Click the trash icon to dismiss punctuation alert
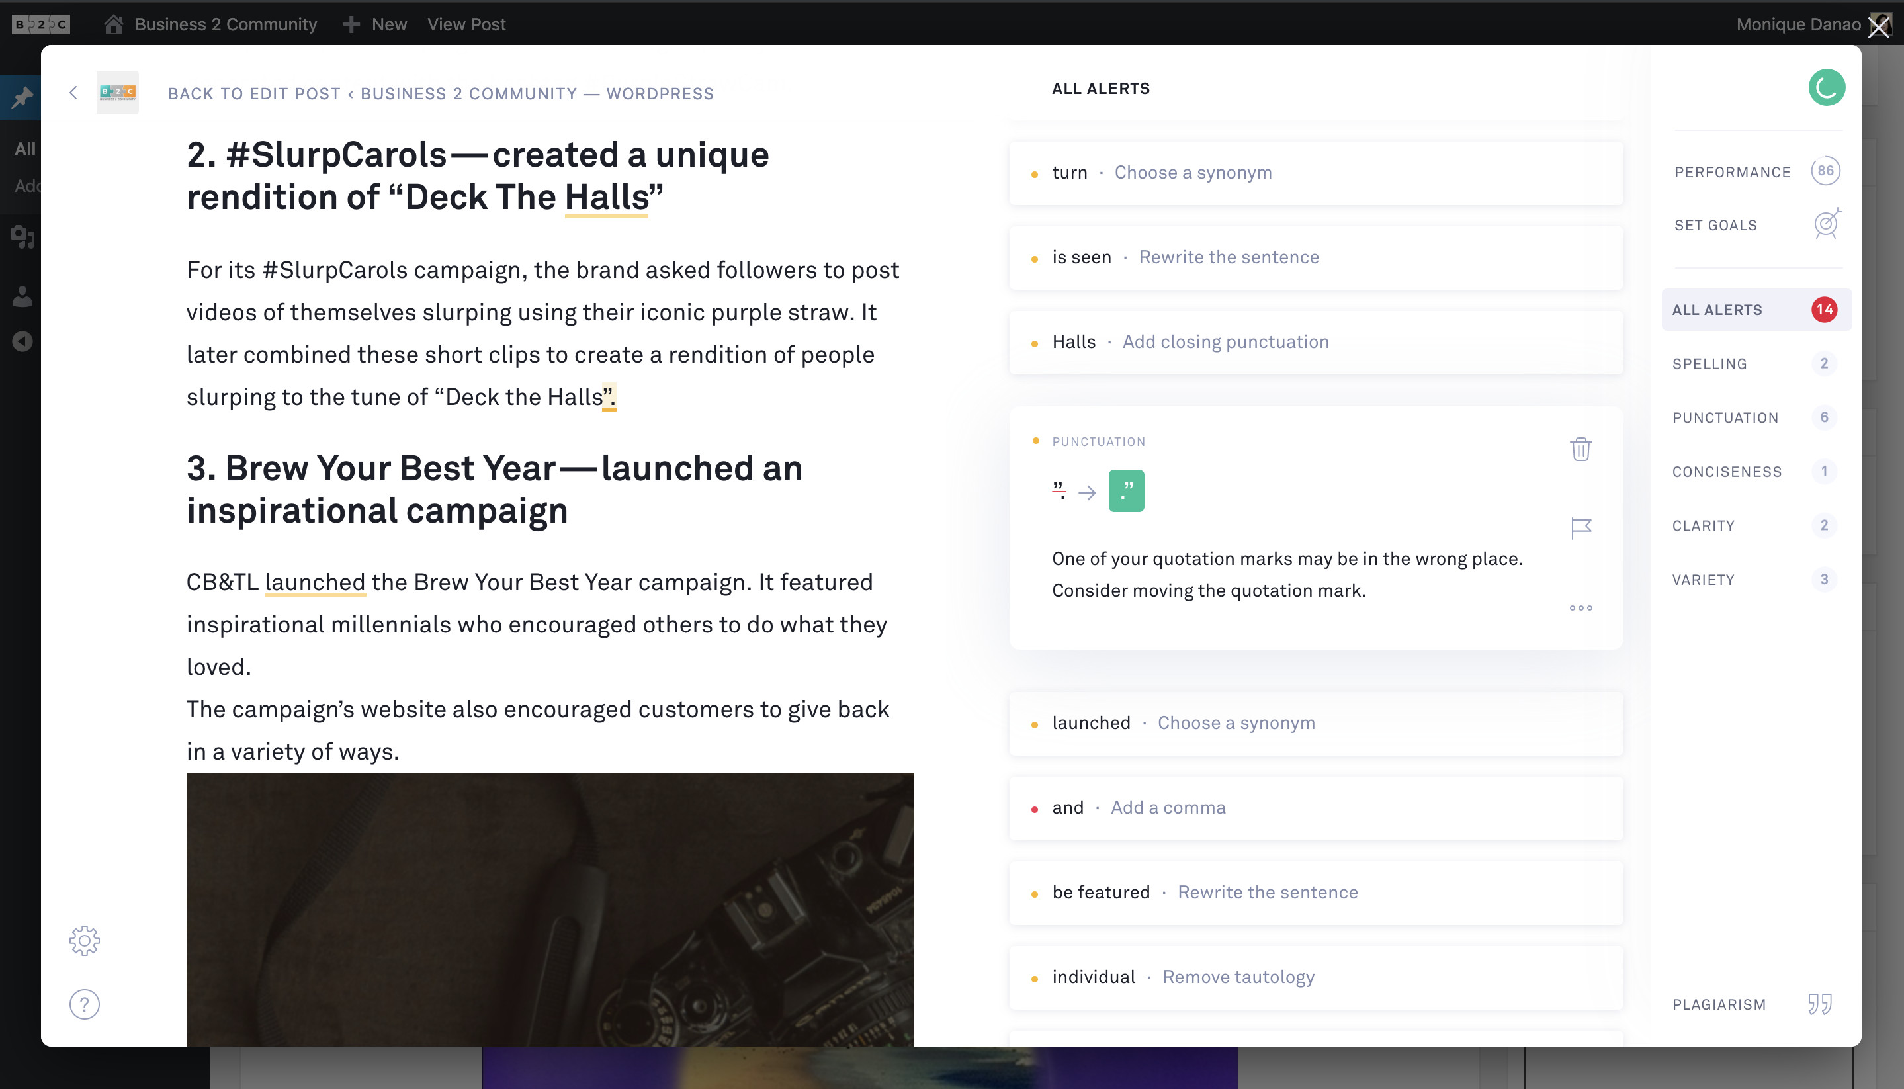The height and width of the screenshot is (1089, 1904). (1580, 449)
